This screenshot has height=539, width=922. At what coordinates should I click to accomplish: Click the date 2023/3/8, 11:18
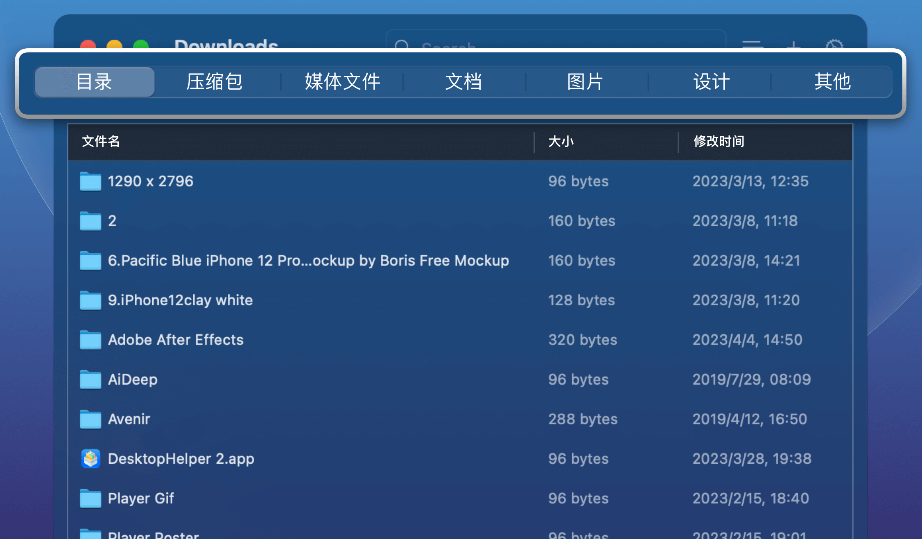(745, 221)
